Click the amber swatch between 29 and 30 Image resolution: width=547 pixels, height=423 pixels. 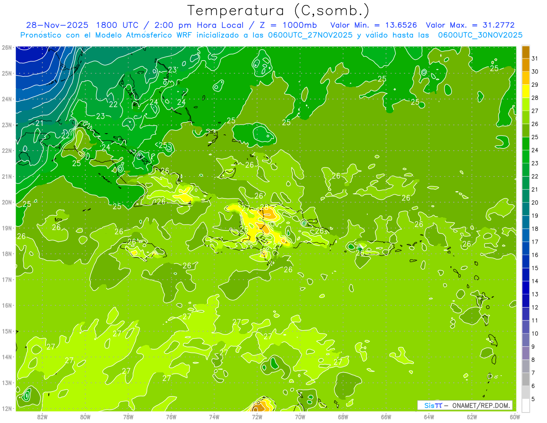526,78
